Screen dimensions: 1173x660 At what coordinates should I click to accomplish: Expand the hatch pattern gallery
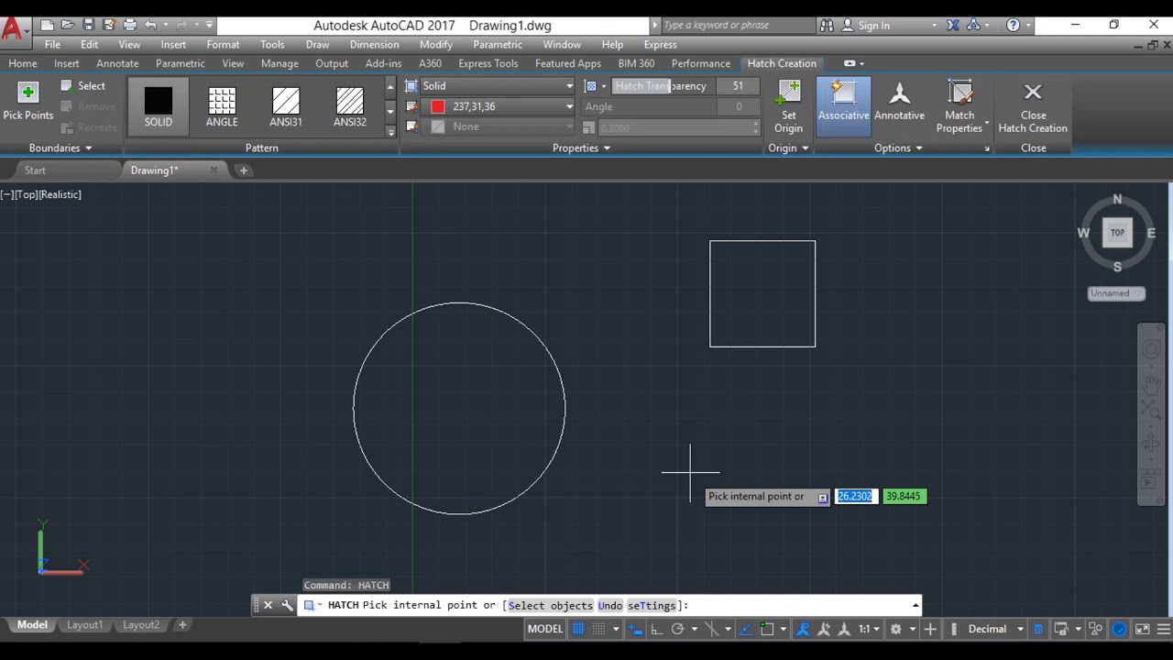(391, 131)
